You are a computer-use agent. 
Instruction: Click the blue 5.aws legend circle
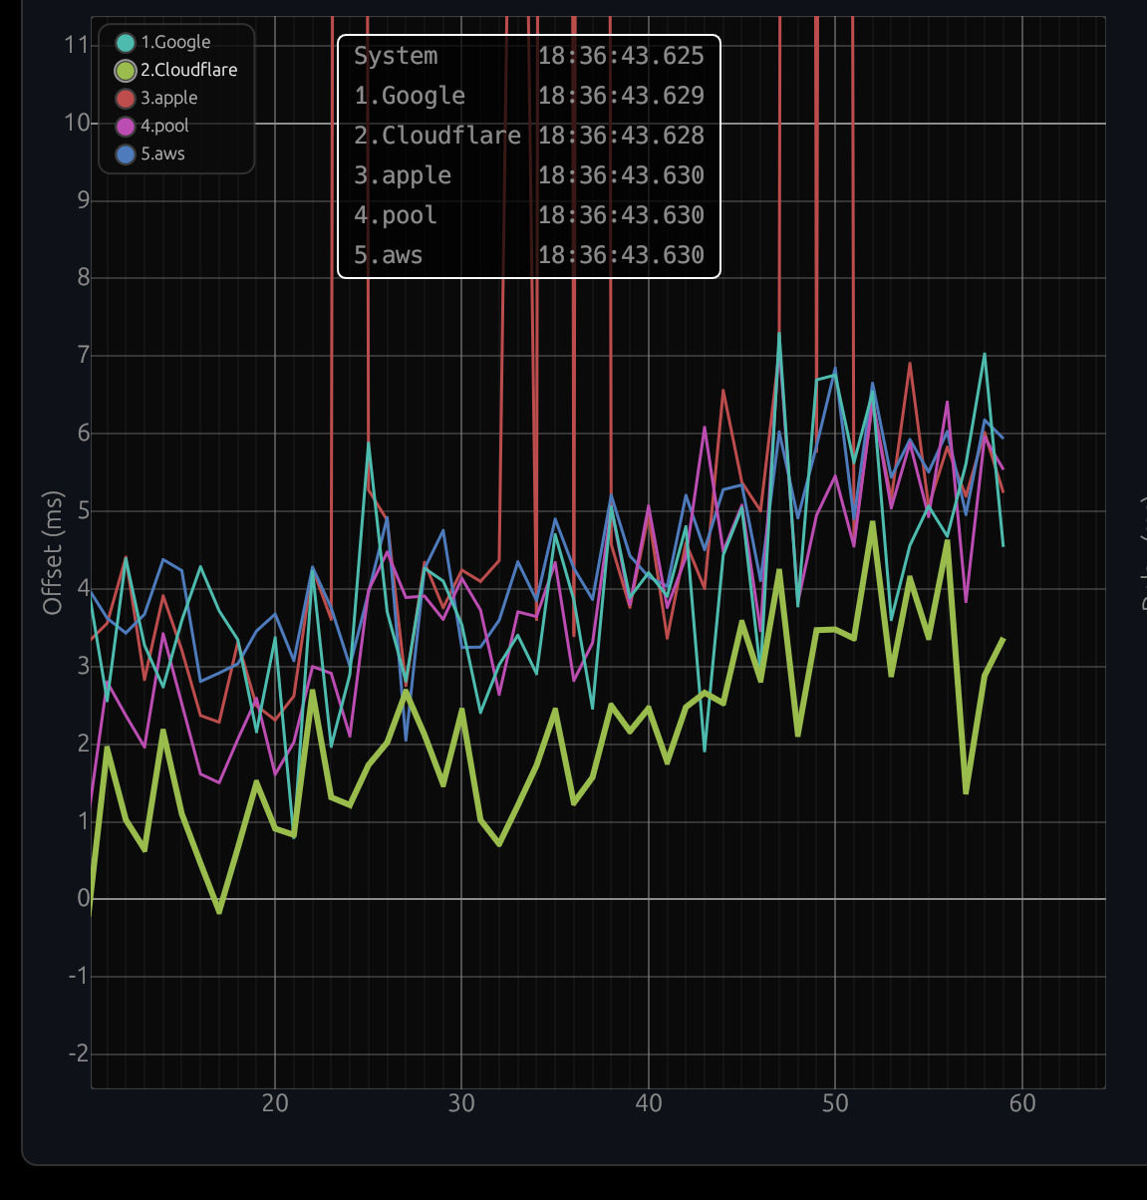126,153
